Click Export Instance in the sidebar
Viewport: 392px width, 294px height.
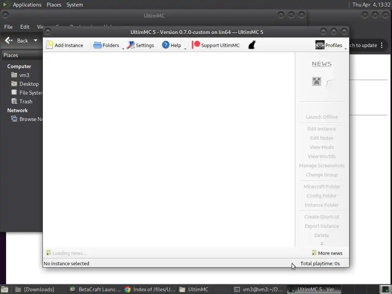pyautogui.click(x=322, y=226)
